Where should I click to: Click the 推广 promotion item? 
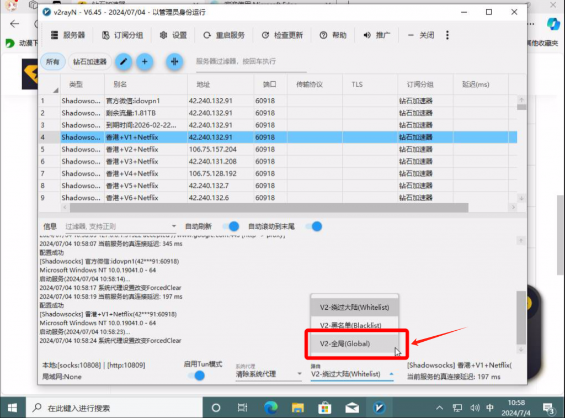tap(376, 35)
